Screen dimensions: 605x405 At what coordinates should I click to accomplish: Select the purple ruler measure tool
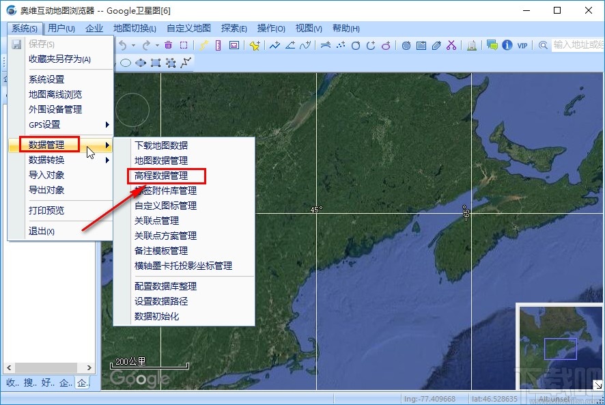(219, 45)
